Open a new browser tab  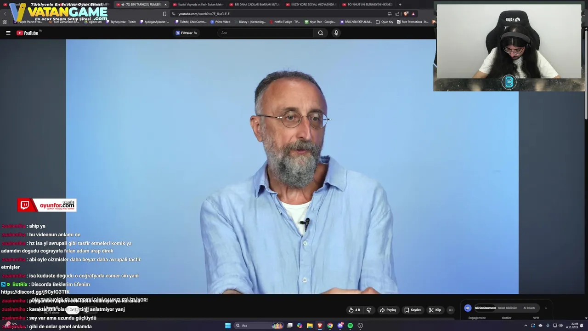(x=400, y=5)
